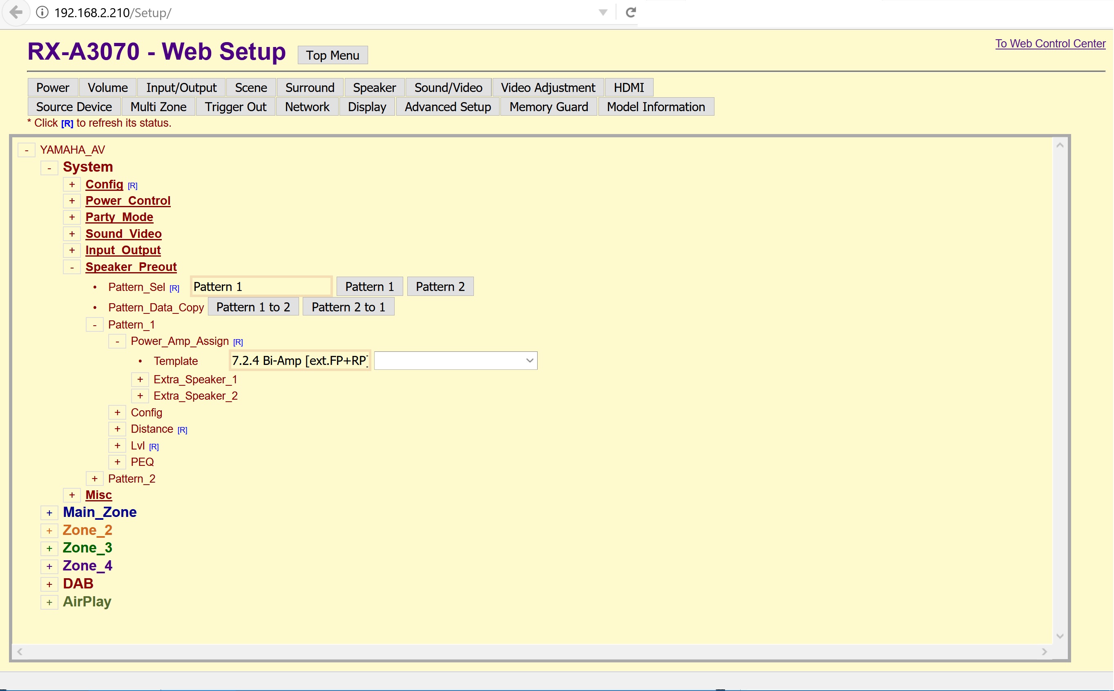Click the Top Menu button

coord(333,55)
